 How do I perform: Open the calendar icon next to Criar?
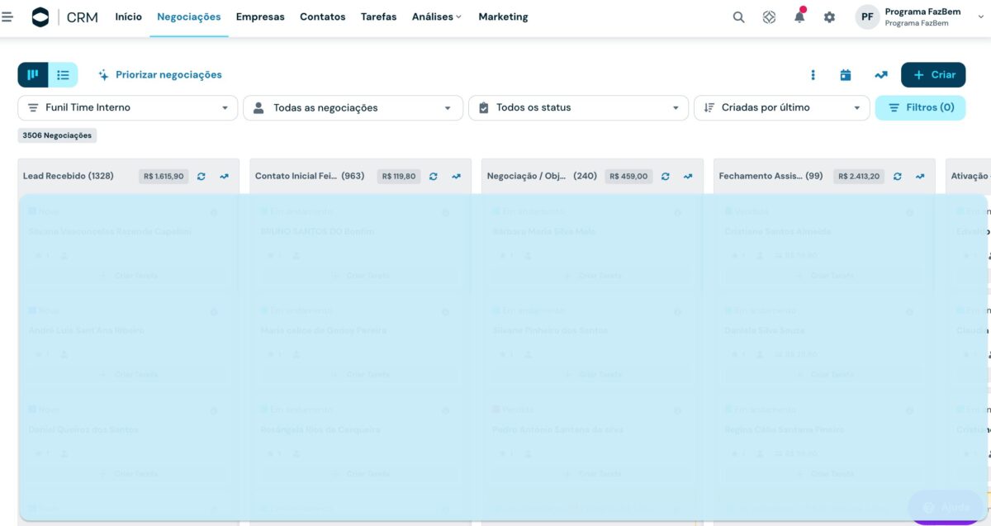pyautogui.click(x=846, y=74)
